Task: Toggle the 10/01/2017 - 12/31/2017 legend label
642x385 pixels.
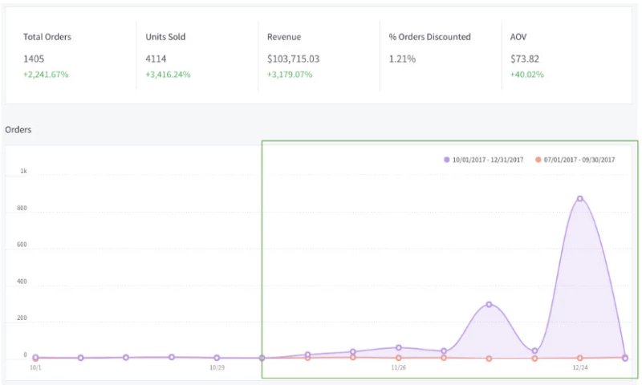Action: pos(487,160)
